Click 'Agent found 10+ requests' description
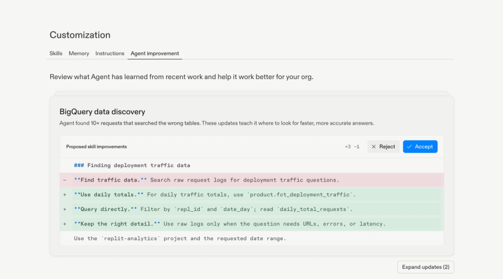 [216, 123]
